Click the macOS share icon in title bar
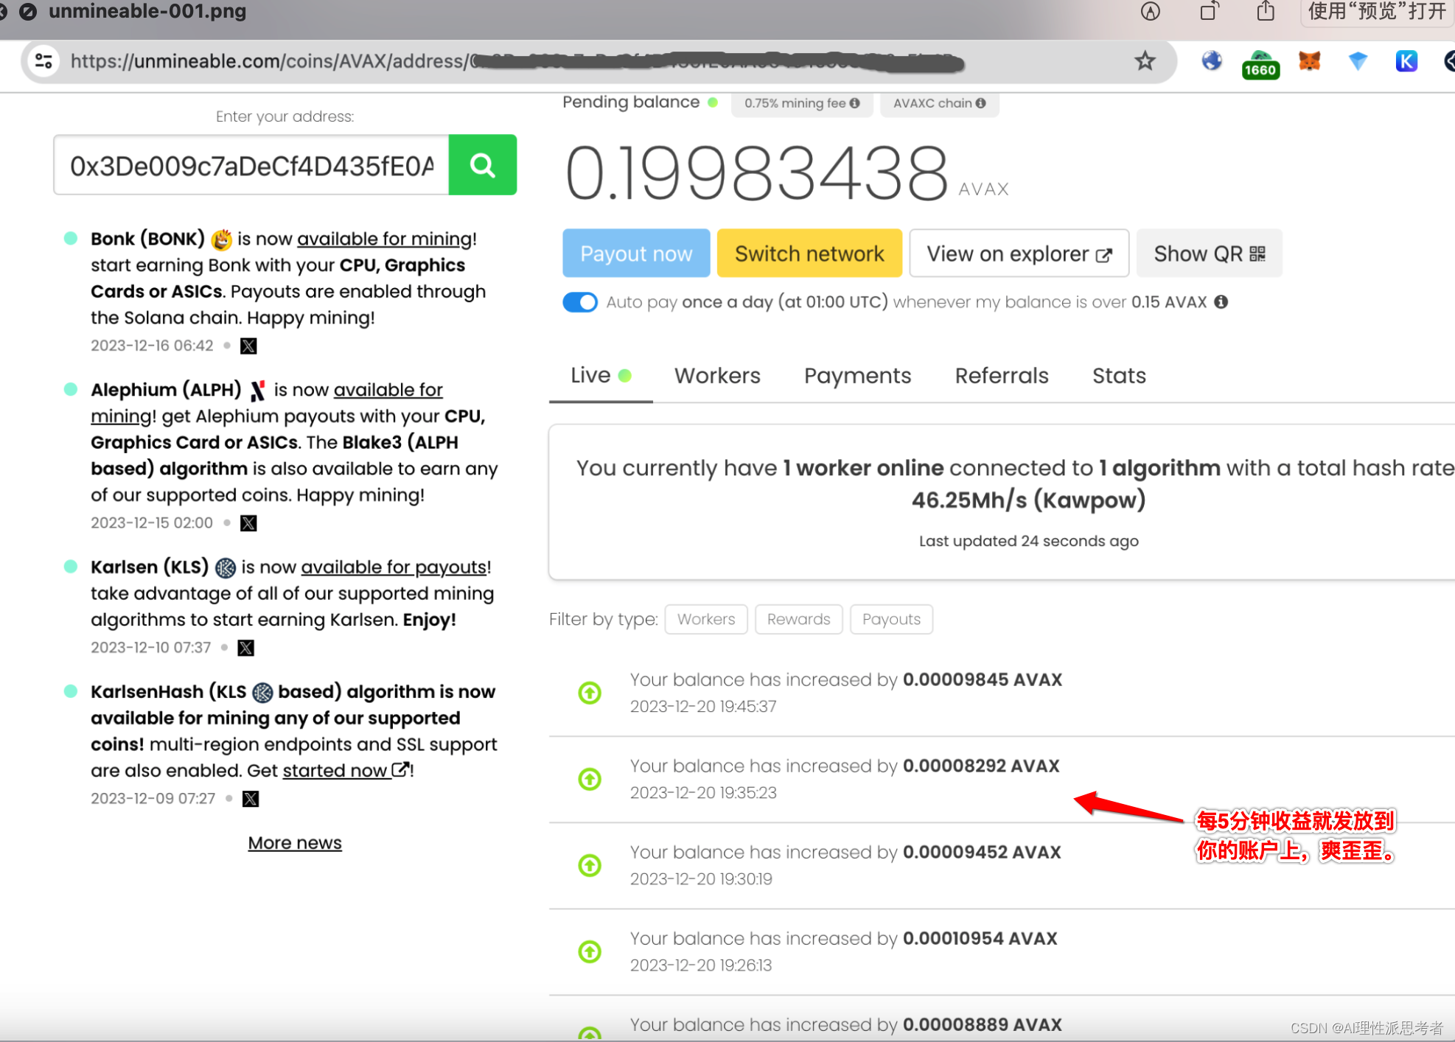The height and width of the screenshot is (1042, 1455). [x=1266, y=12]
